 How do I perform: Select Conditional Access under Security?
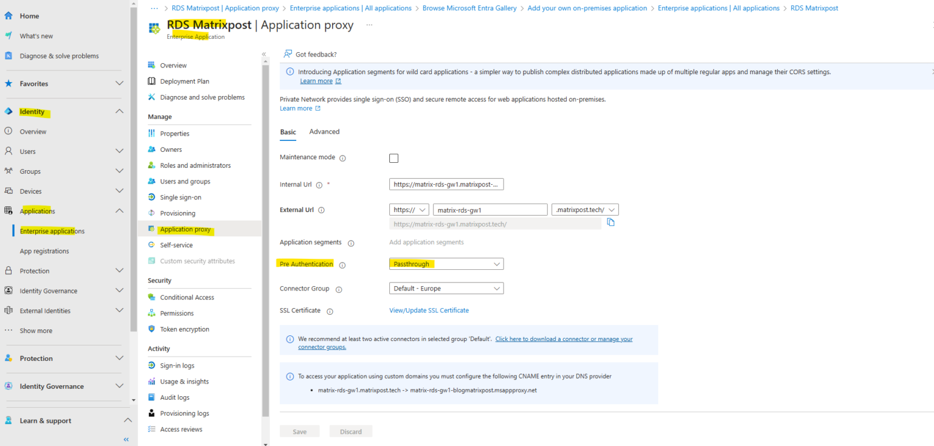(186, 297)
